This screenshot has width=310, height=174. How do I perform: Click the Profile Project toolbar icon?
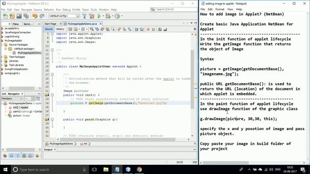click(117, 16)
